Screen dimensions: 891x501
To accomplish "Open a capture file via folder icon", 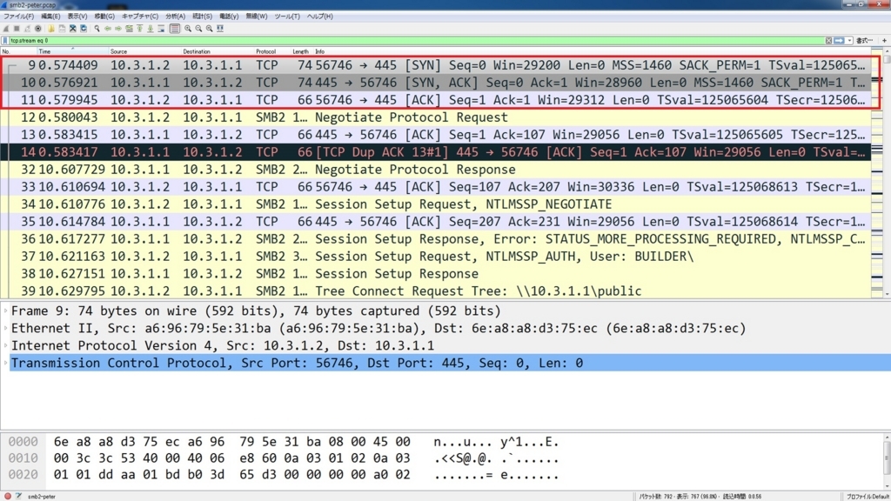I will 51,29.
